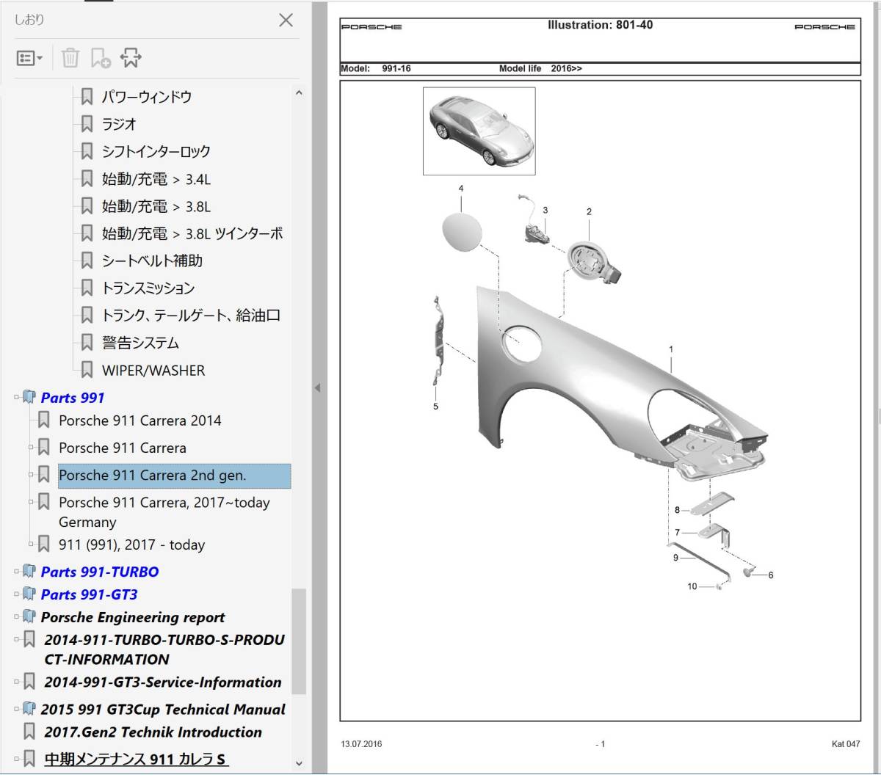Open 始動/充電 > 3.8L ツインターボ bookmark
The height and width of the screenshot is (783, 881).
[192, 233]
